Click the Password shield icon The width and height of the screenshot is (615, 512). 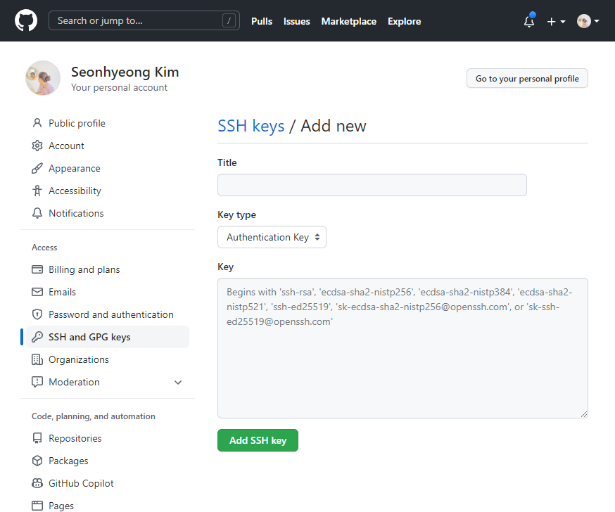[37, 314]
